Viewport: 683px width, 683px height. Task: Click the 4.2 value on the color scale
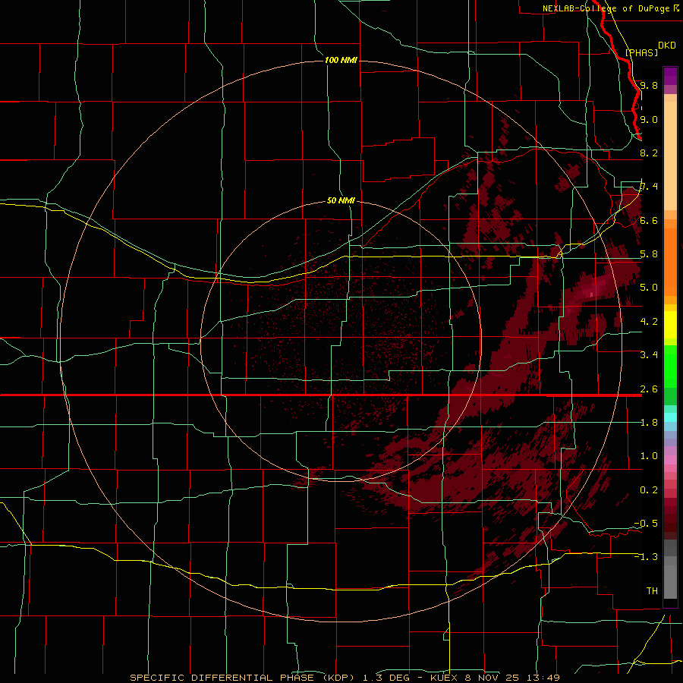[x=649, y=322]
